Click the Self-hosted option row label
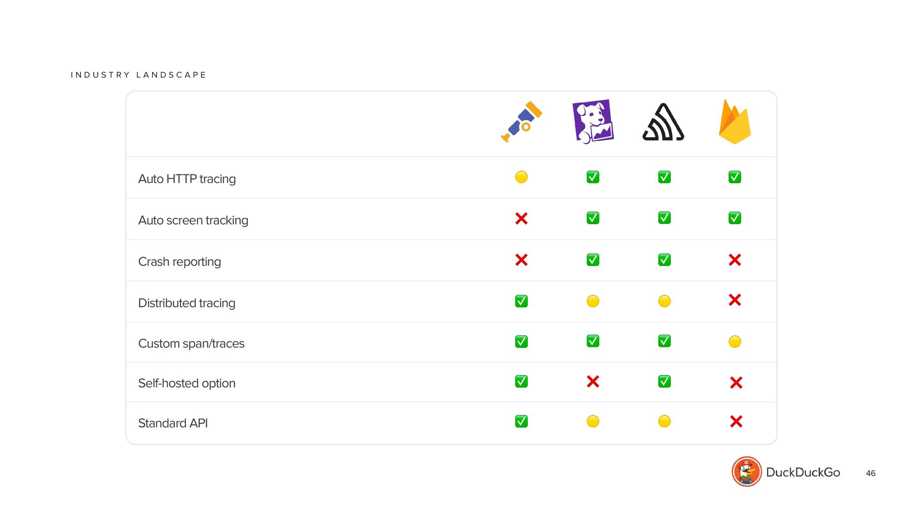Screen dimensions: 903x508 pos(187,383)
